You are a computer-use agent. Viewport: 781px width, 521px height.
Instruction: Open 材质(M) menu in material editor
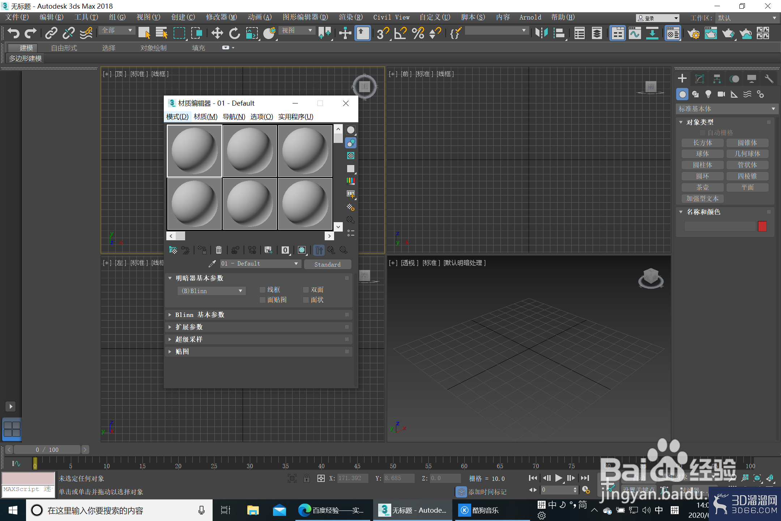pos(205,117)
